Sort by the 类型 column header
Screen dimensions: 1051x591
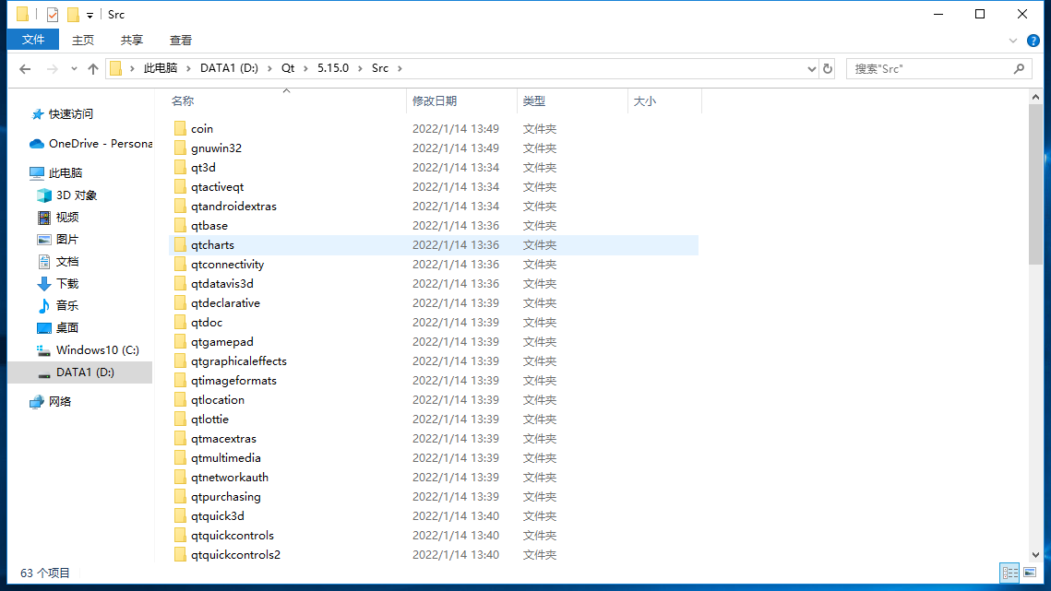[572, 101]
